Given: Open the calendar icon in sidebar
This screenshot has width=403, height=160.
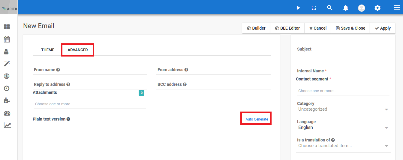Looking at the screenshot, I should point(7,39).
